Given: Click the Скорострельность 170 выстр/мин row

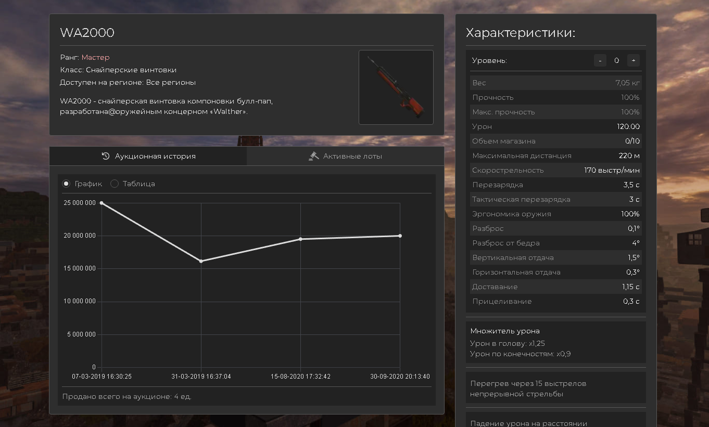Looking at the screenshot, I should 556,170.
